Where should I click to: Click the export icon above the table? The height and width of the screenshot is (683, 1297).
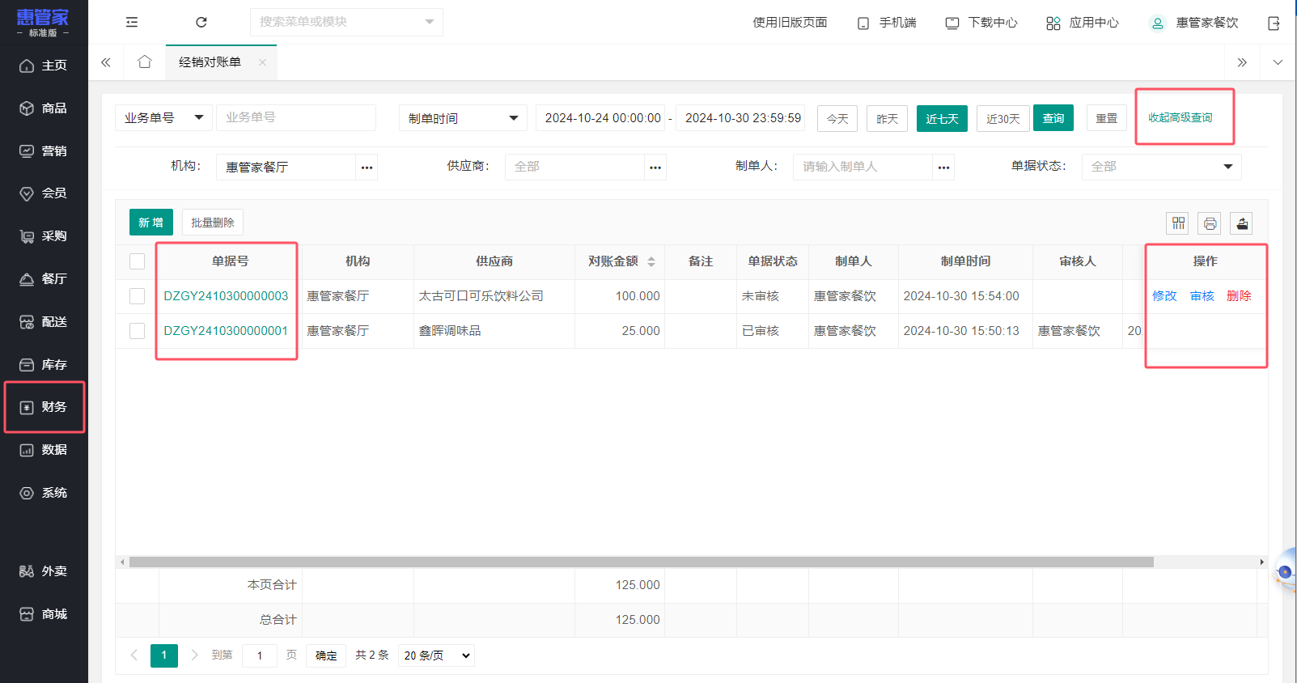point(1241,223)
